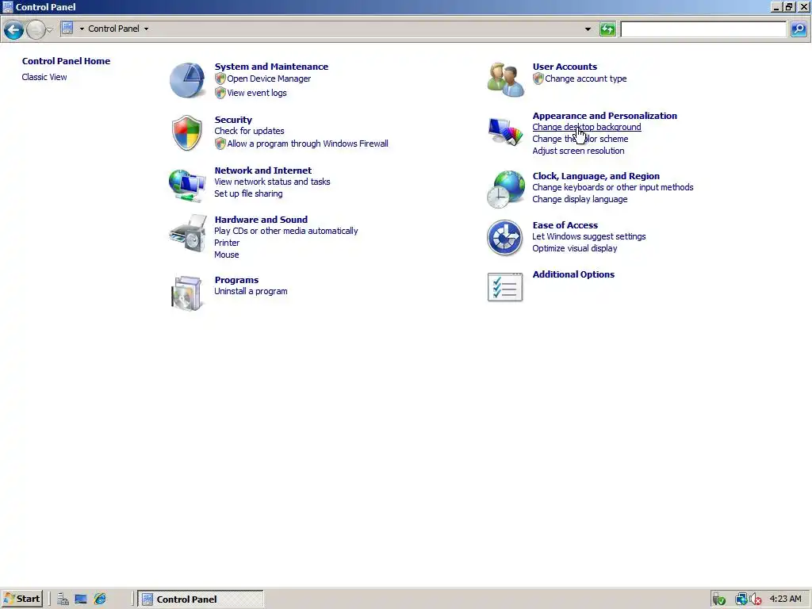Click the 4:23 AM clock
Image resolution: width=812 pixels, height=609 pixels.
point(785,599)
